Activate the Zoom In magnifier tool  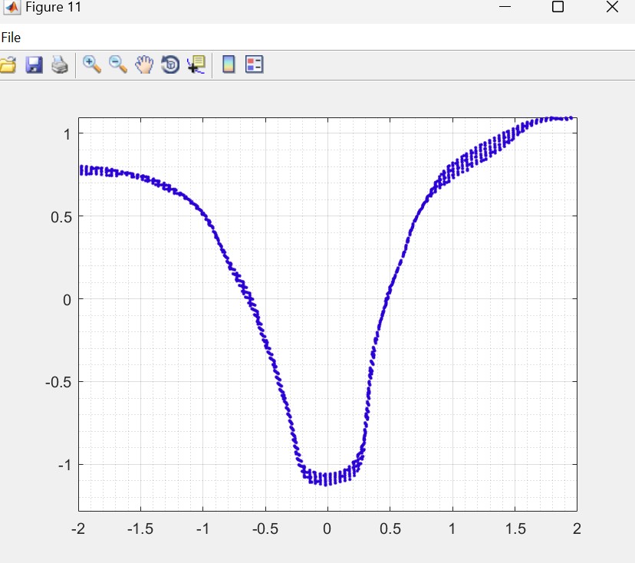pos(92,65)
